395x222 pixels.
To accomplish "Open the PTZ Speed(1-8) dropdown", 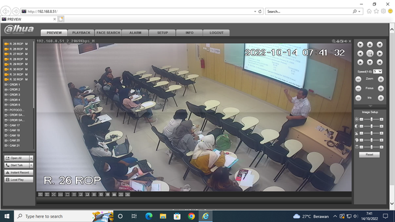I will [378, 72].
